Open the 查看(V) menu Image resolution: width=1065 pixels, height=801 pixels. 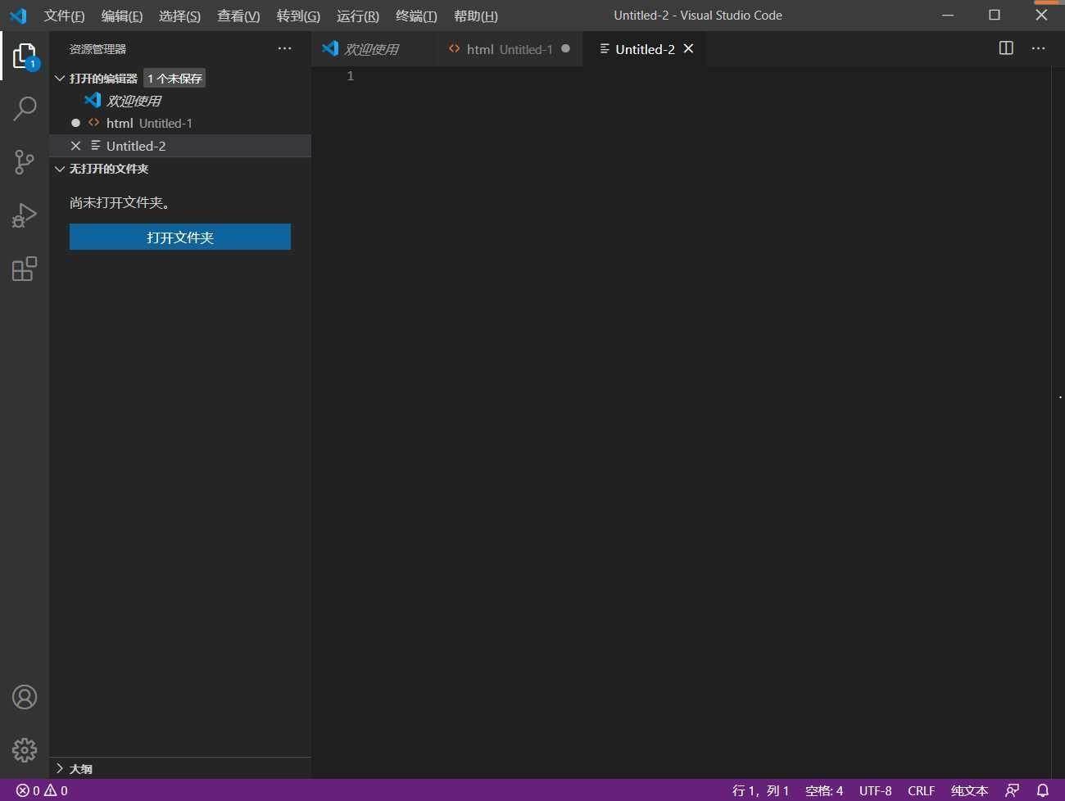(x=238, y=16)
